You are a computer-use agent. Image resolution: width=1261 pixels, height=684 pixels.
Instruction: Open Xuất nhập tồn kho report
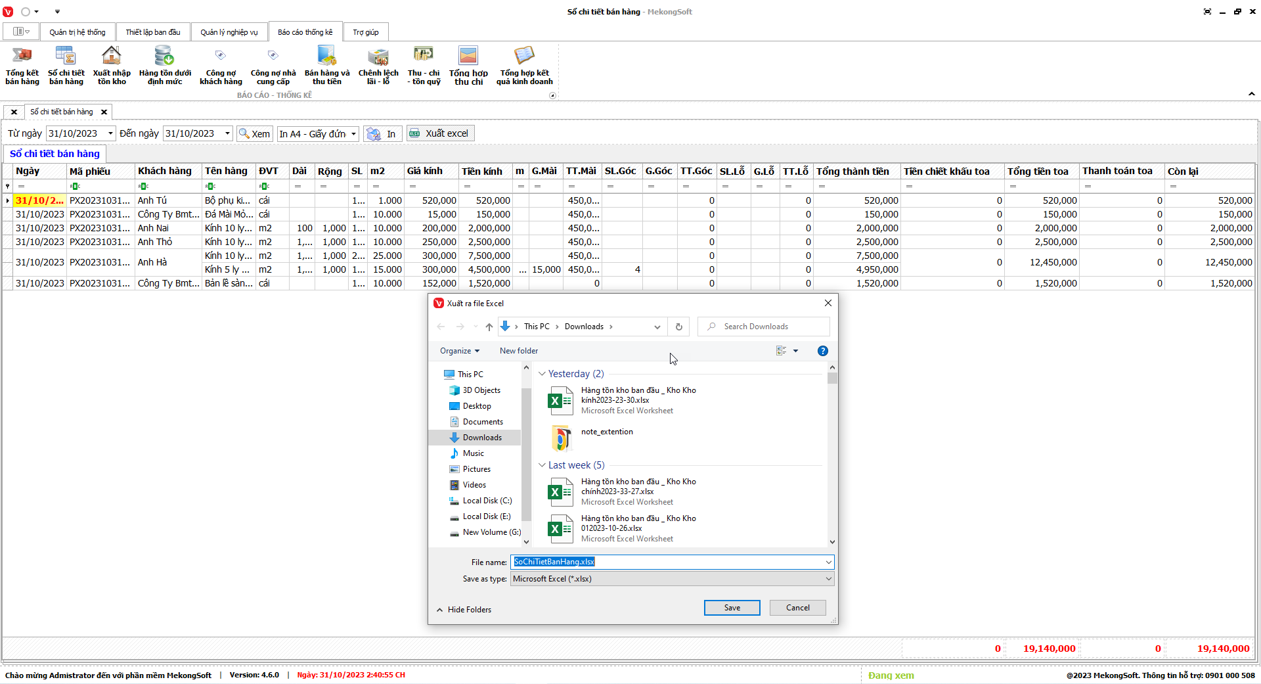(x=112, y=65)
